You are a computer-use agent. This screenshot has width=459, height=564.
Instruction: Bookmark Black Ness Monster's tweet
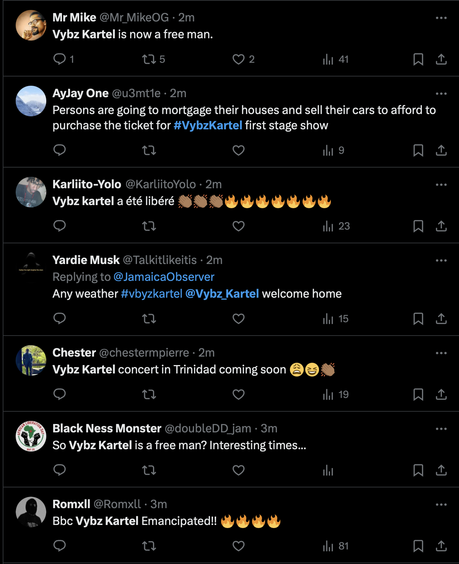pos(418,470)
